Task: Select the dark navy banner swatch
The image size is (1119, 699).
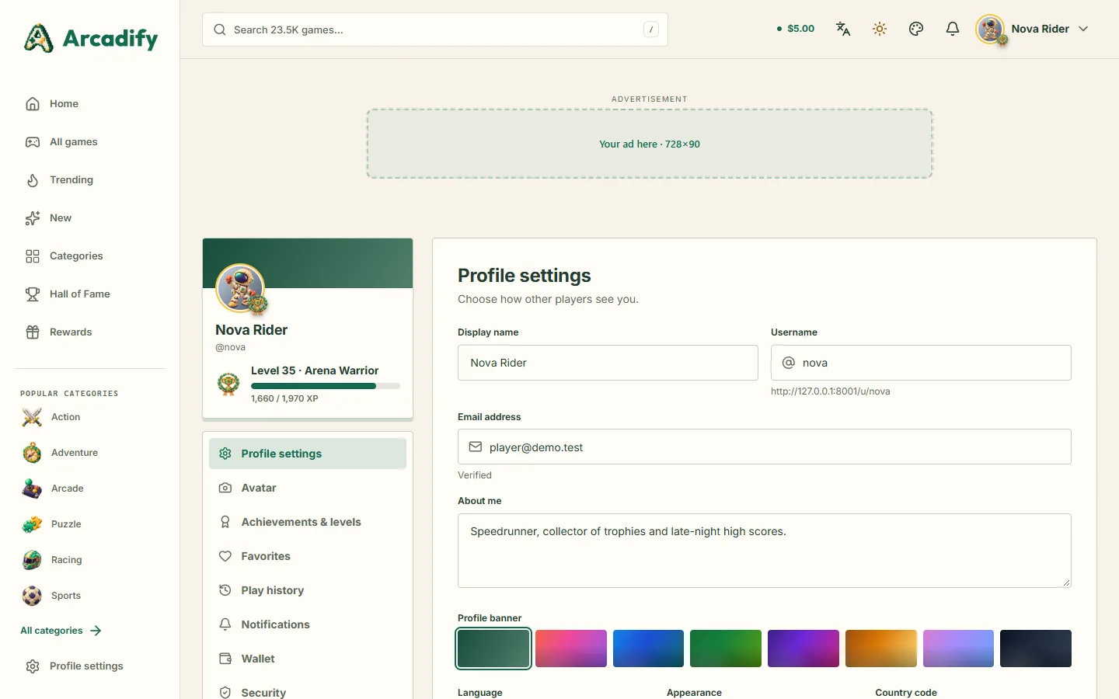Action: coord(1036,649)
